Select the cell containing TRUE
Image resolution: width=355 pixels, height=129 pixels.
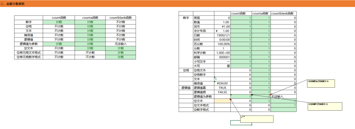coord(222,88)
